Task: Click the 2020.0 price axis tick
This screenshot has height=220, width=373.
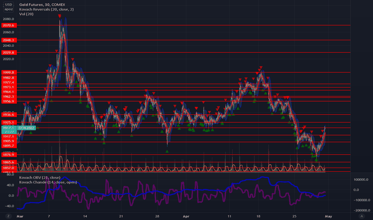Action: click(8, 59)
